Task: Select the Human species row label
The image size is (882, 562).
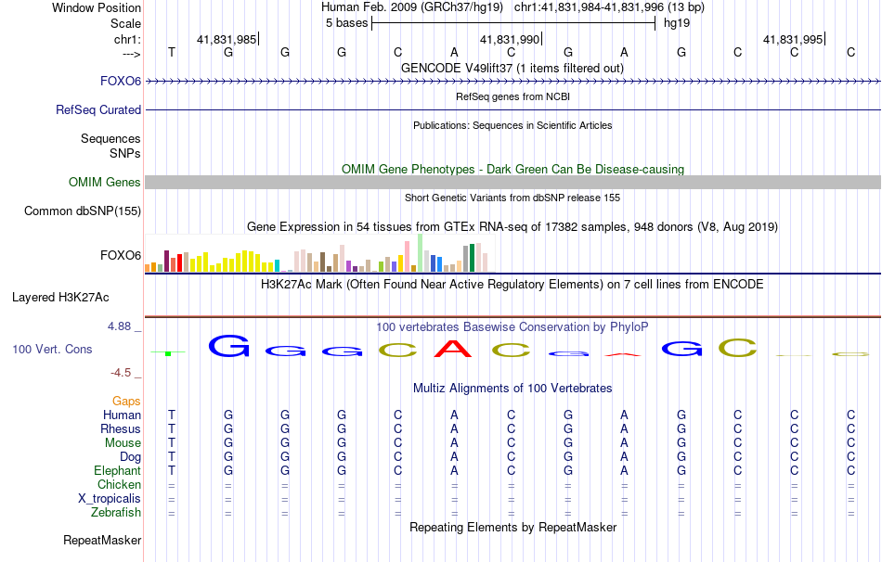Action: click(x=122, y=415)
